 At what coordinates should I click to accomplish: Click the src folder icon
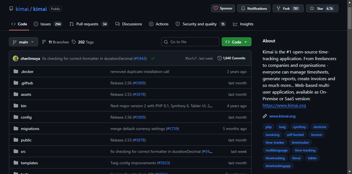pyautogui.click(x=16, y=151)
